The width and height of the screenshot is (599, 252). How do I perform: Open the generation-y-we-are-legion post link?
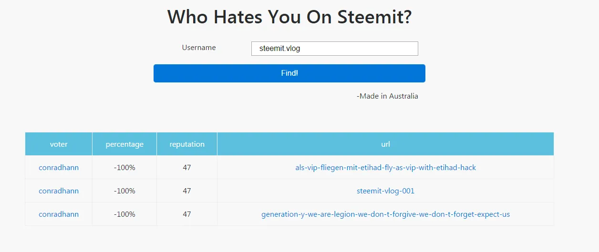[x=385, y=214]
